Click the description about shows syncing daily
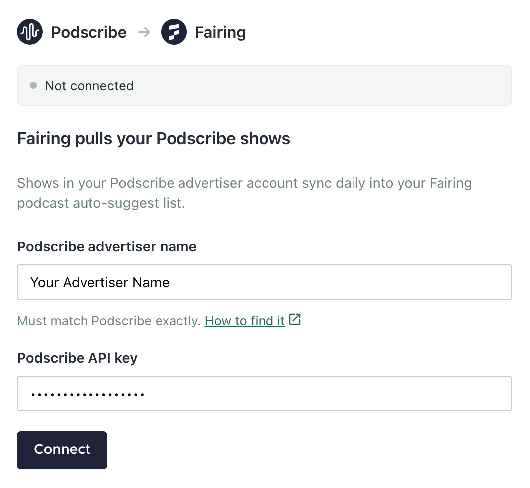Viewport: 530px width, 488px height. (x=245, y=193)
